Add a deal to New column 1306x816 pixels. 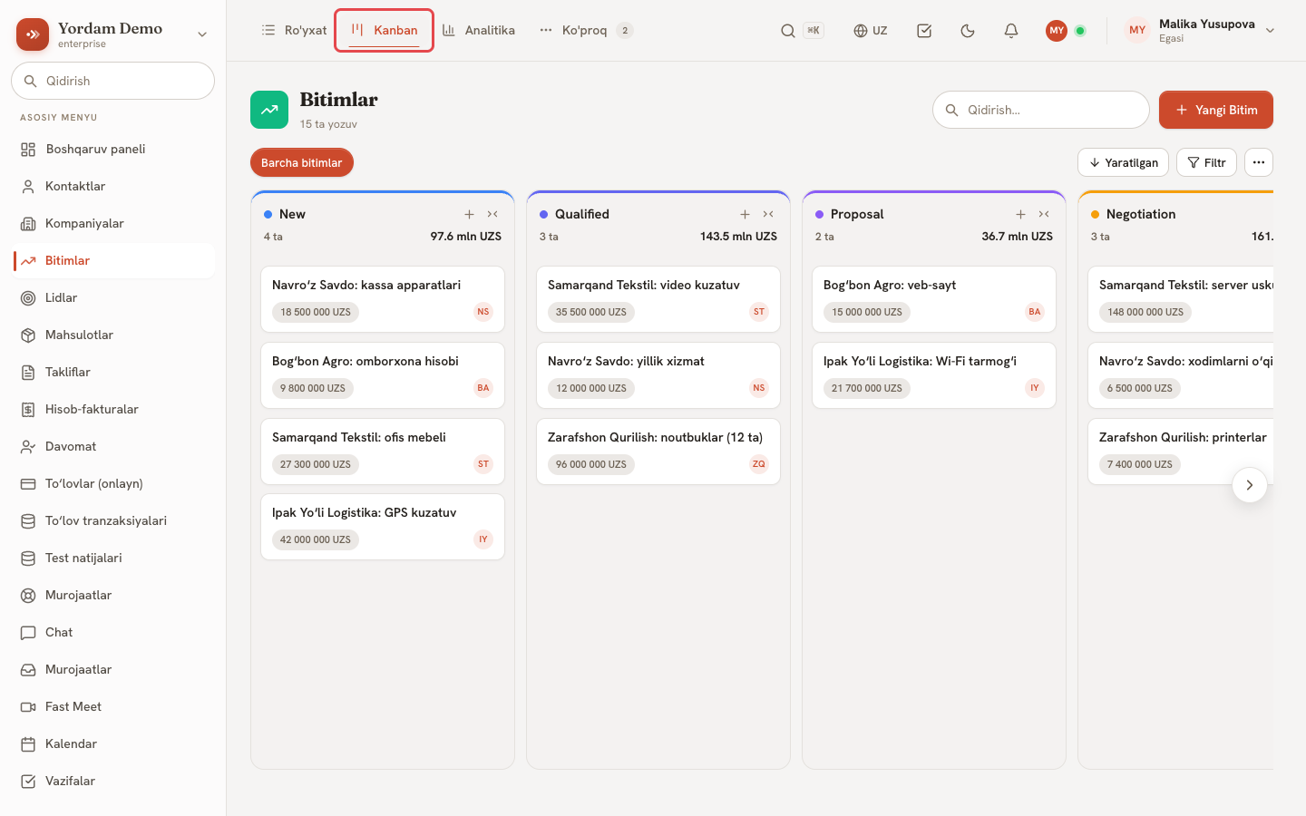(x=469, y=214)
